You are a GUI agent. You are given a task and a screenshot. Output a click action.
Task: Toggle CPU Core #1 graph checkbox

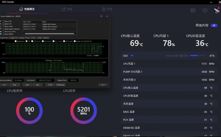[x=32, y=41]
